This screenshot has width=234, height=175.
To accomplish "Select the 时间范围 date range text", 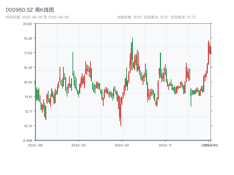I will pos(37,17).
